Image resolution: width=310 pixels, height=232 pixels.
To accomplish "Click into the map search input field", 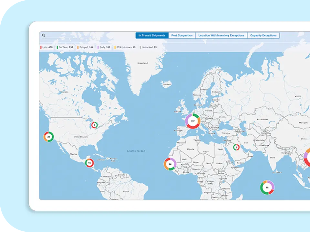I will click(71, 36).
